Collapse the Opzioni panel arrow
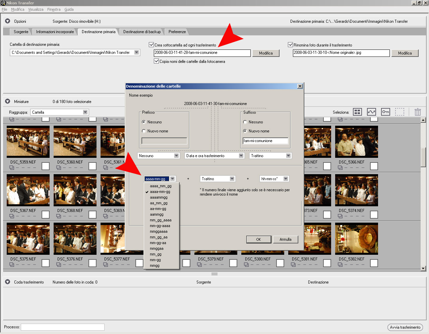The width and height of the screenshot is (429, 334). coord(7,21)
